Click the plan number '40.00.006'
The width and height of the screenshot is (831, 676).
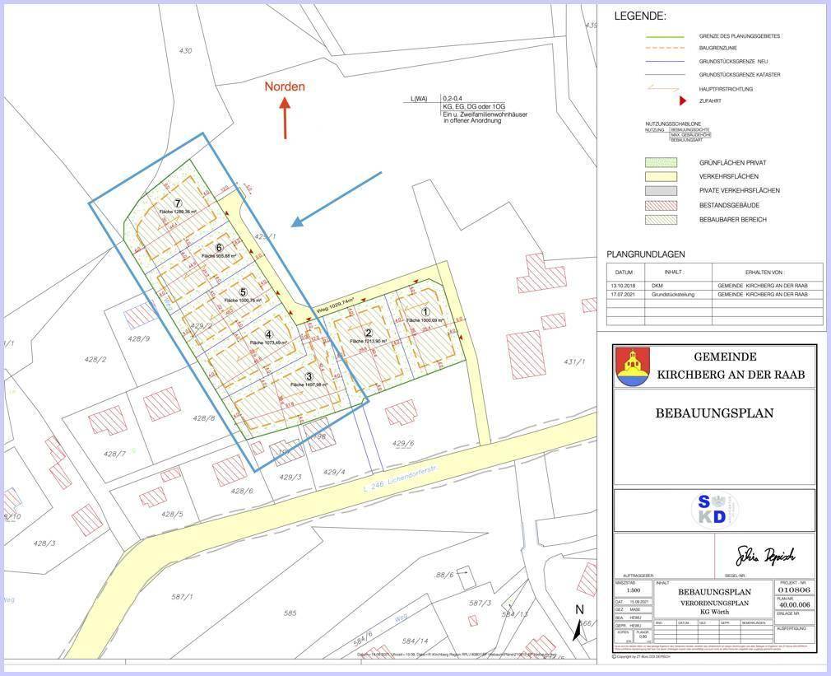[x=794, y=604]
